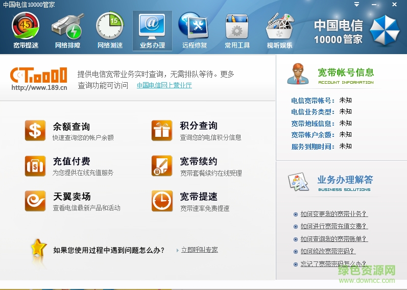Click the China Telecom umbrella logo
The image size is (407, 290).
tap(385, 30)
